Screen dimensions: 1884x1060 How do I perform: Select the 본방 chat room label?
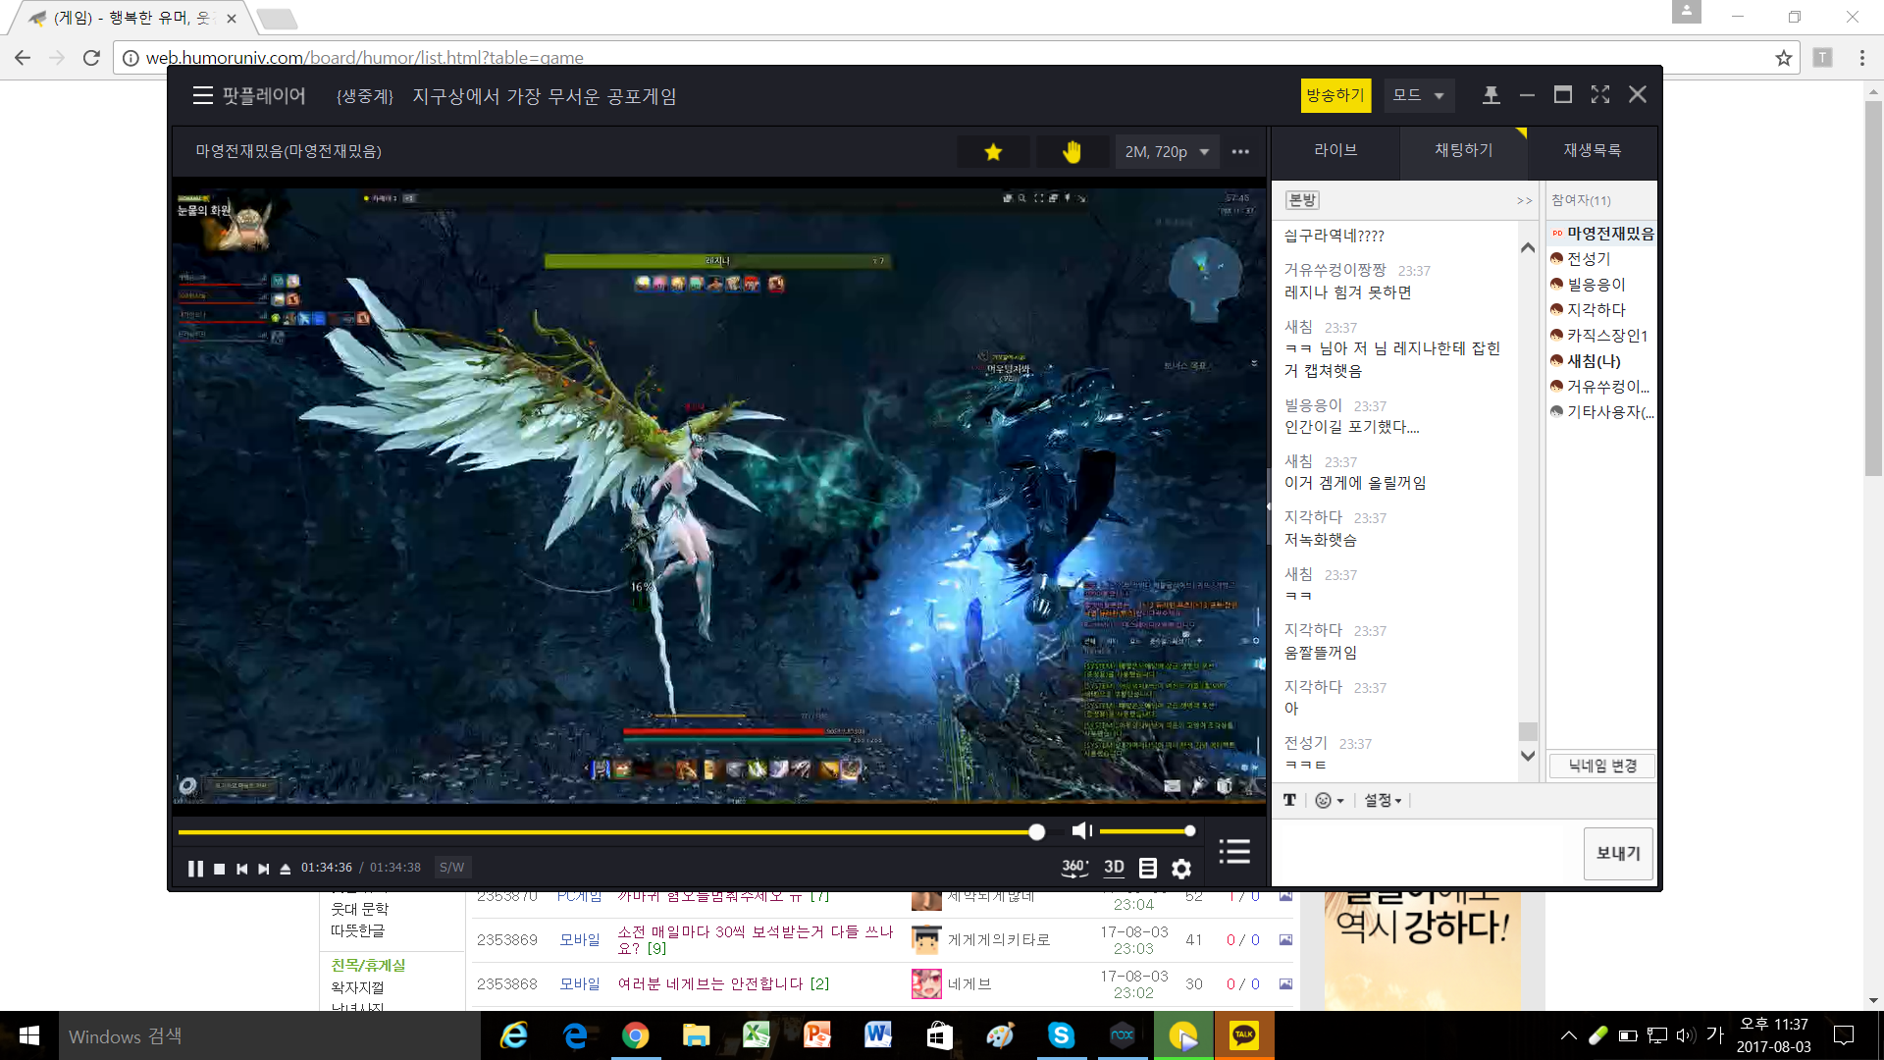pos(1302,200)
